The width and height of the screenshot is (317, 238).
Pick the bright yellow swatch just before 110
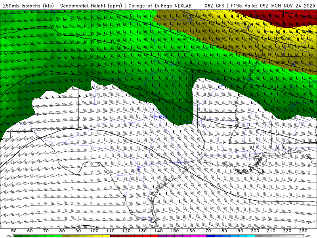pos(106,236)
